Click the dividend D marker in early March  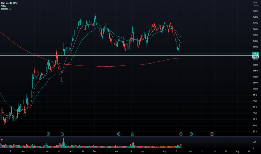[x=119, y=134]
